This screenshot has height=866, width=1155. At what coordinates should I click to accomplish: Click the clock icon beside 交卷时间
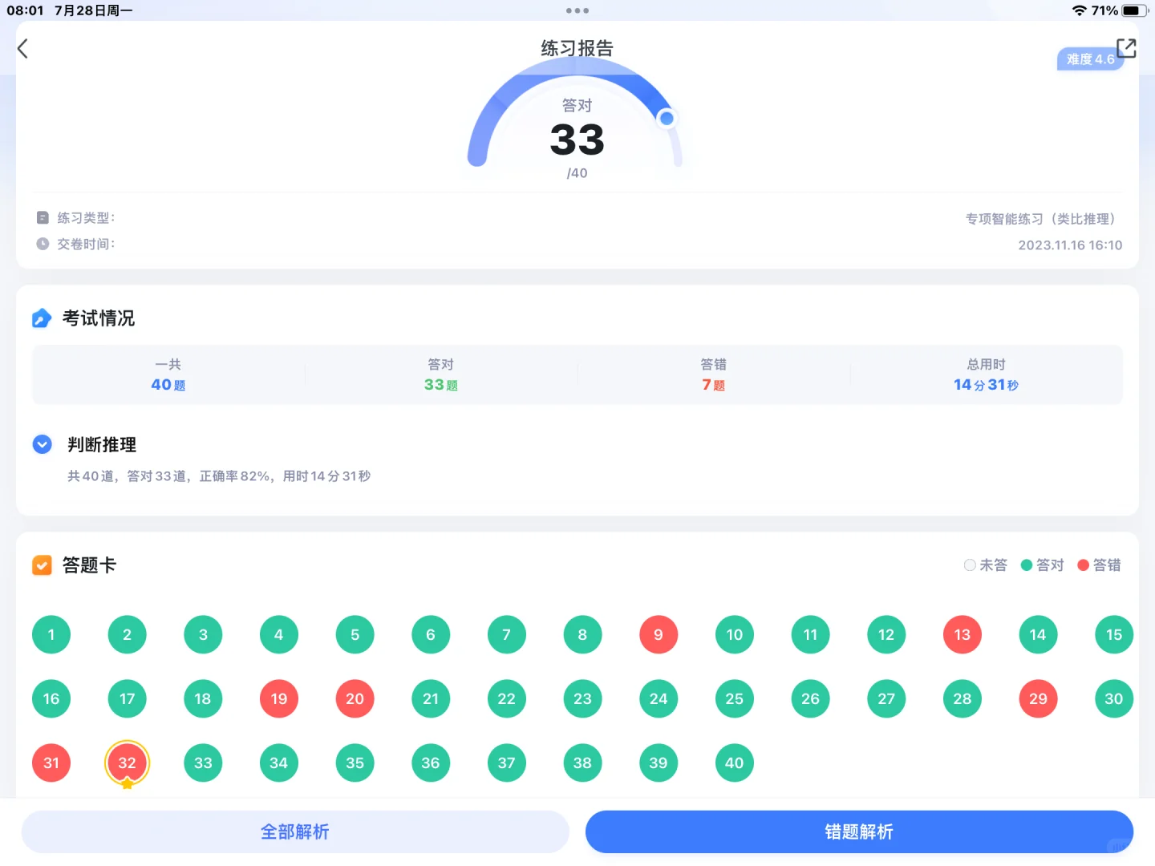42,243
